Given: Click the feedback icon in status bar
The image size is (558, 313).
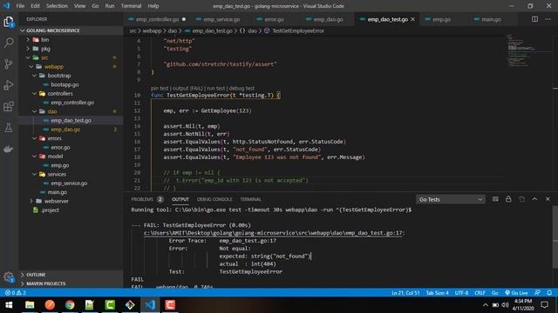Looking at the screenshot, I should (537, 293).
